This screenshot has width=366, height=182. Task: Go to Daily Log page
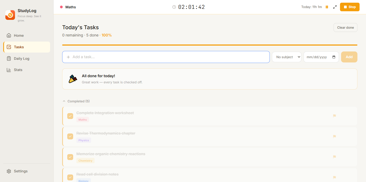(x=27, y=58)
